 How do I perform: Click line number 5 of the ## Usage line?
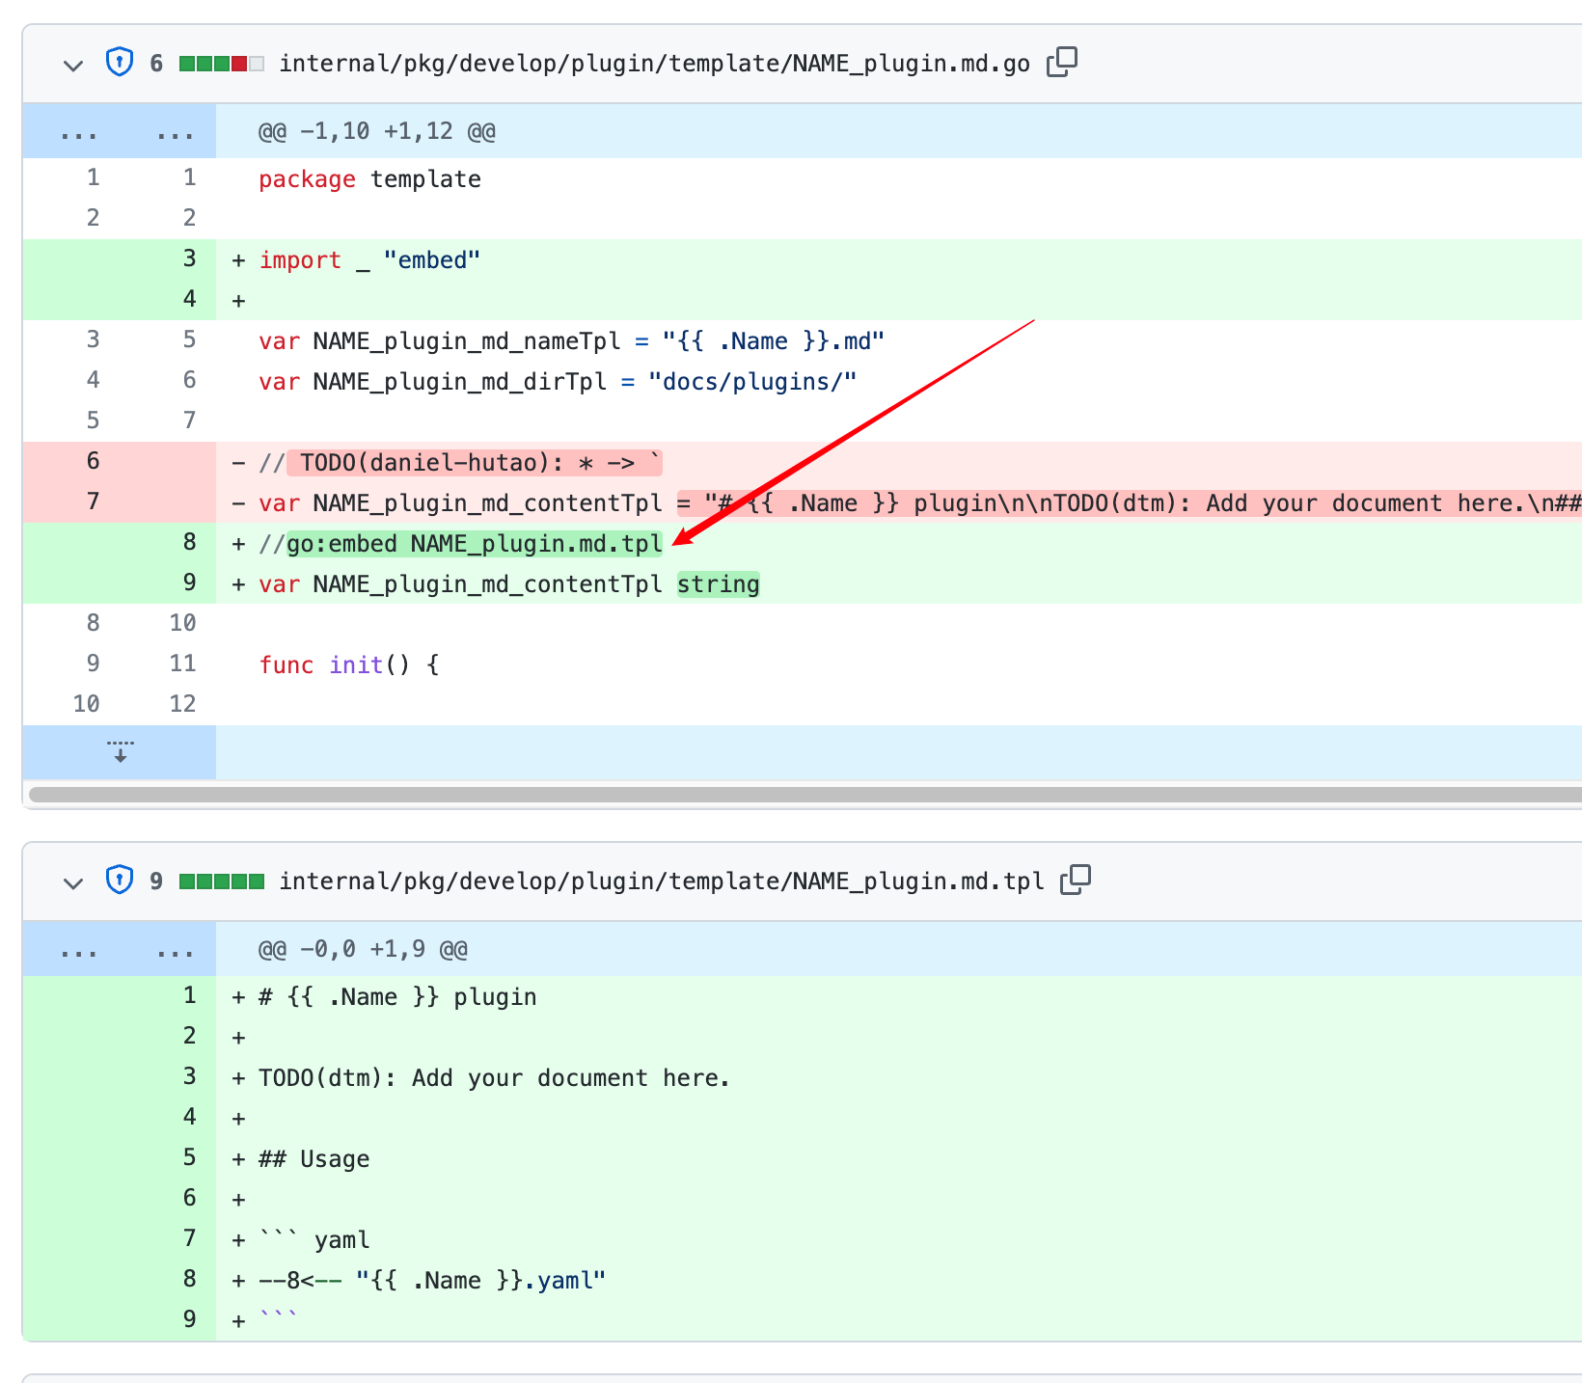pyautogui.click(x=190, y=1157)
